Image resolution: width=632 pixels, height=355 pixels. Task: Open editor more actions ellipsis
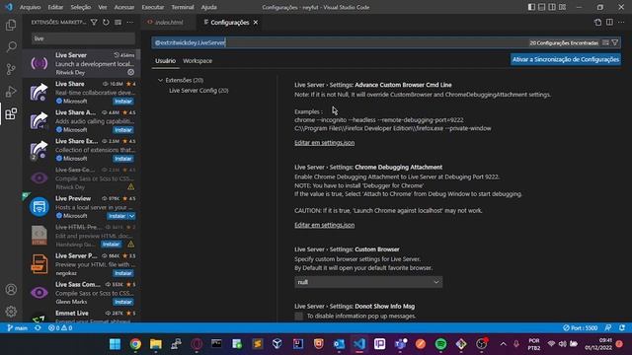point(621,22)
